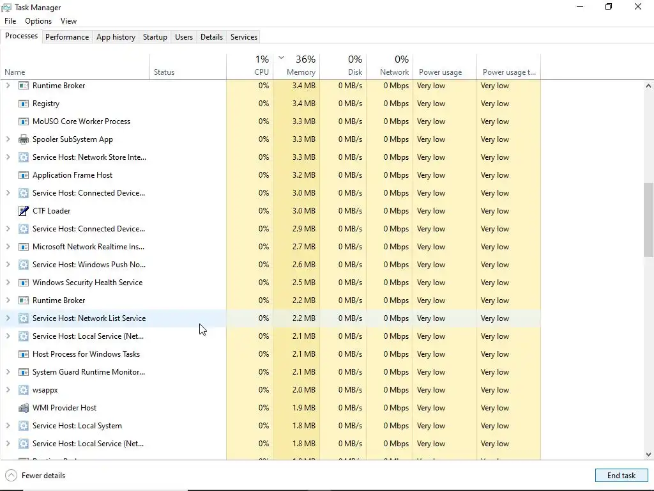Click the Task Manager title bar icon
Screen dimensions: 654x491
[x=6, y=8]
